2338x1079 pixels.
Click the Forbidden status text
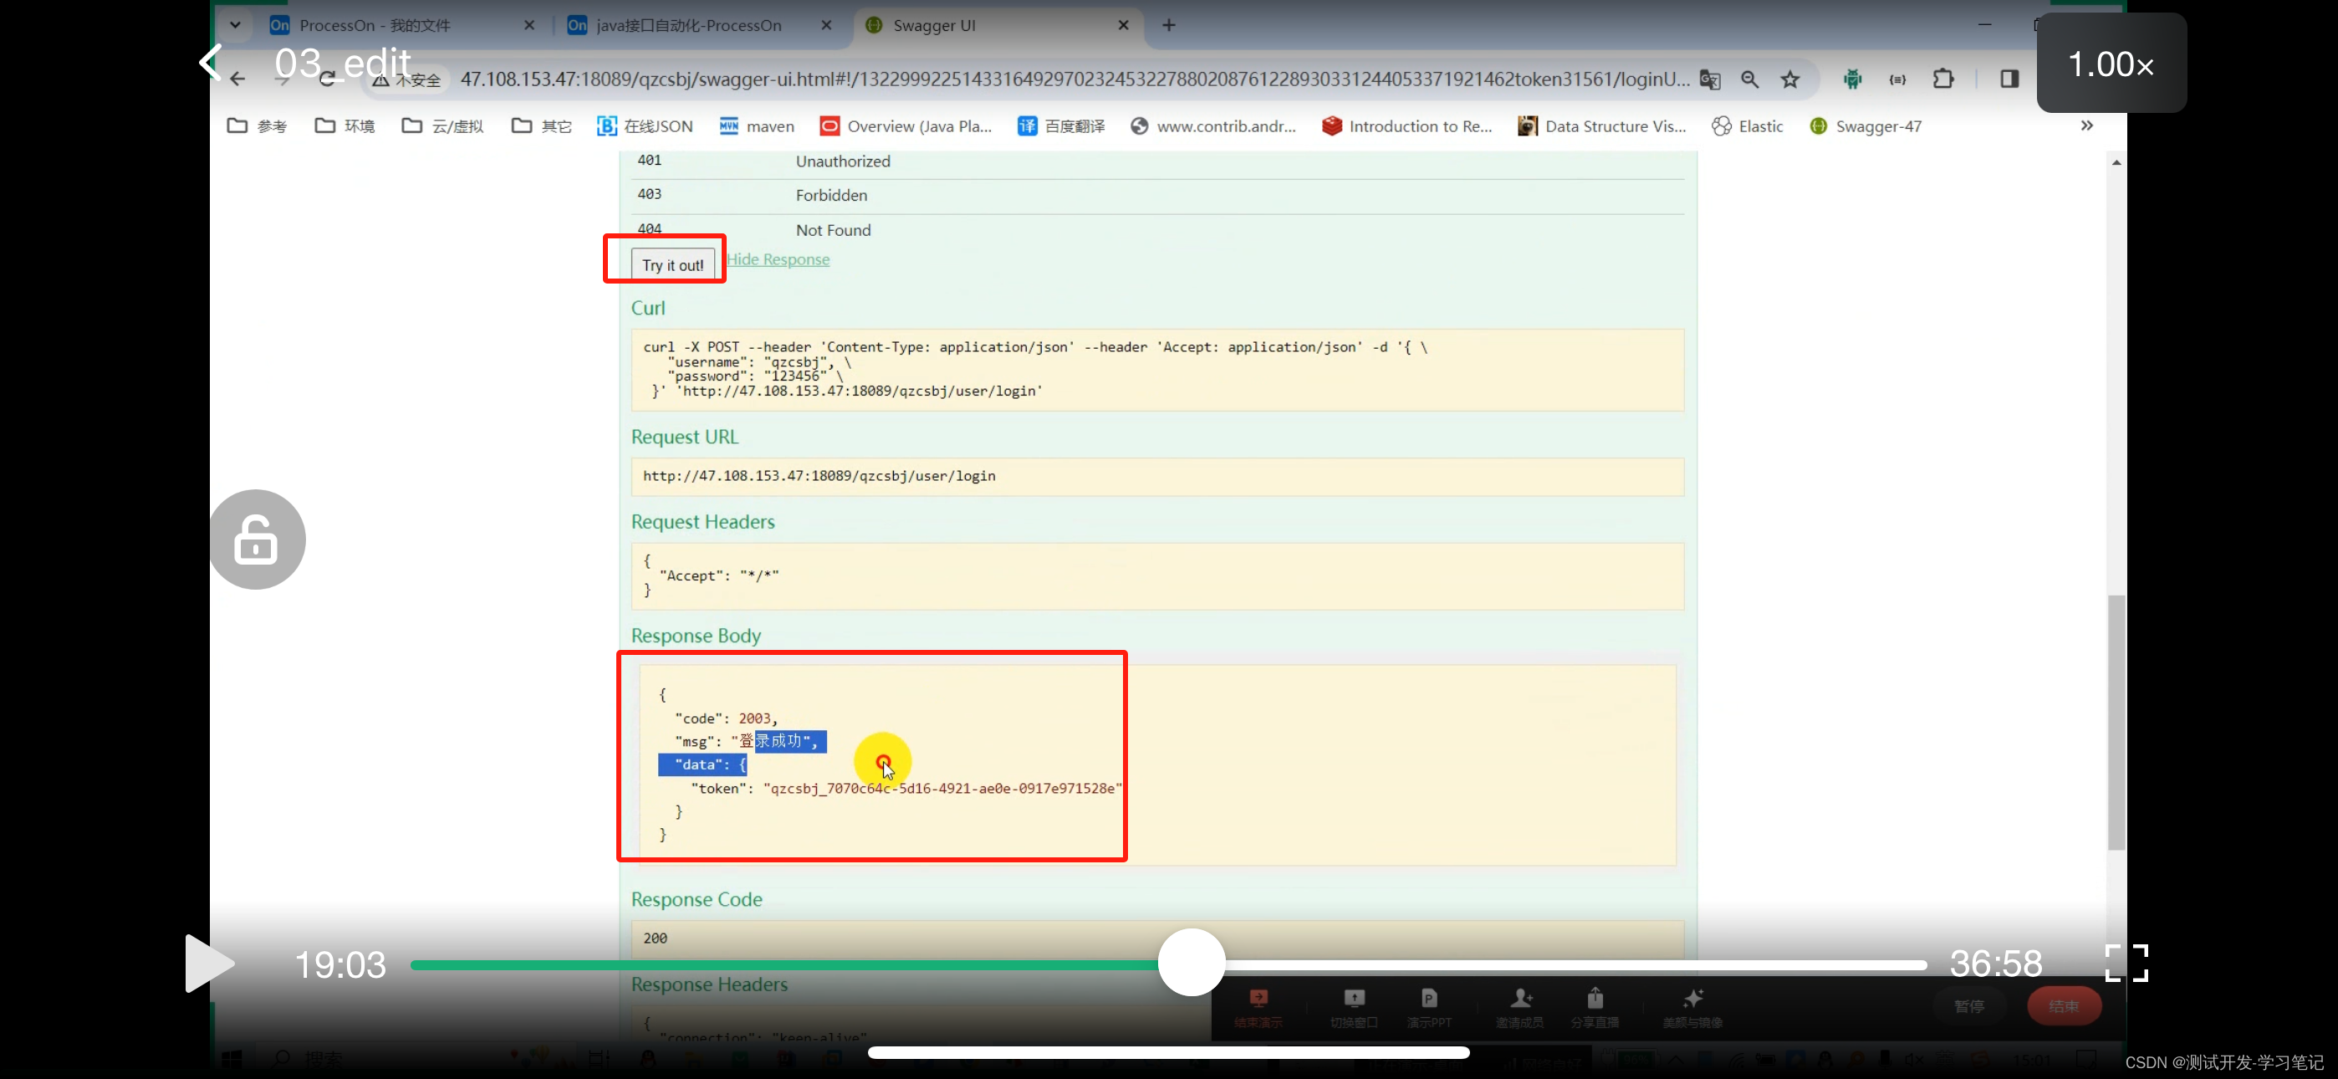pos(831,195)
